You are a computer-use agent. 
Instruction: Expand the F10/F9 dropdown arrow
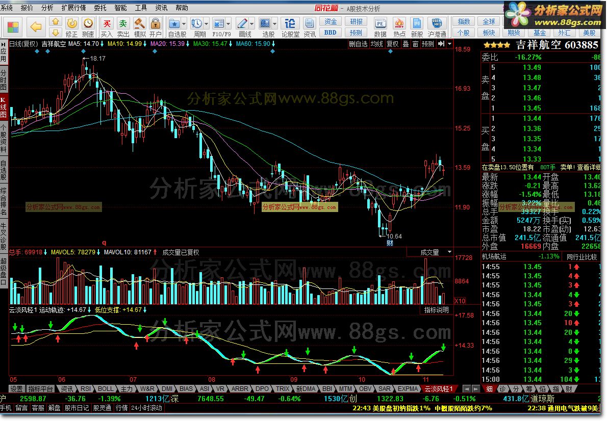(x=229, y=23)
